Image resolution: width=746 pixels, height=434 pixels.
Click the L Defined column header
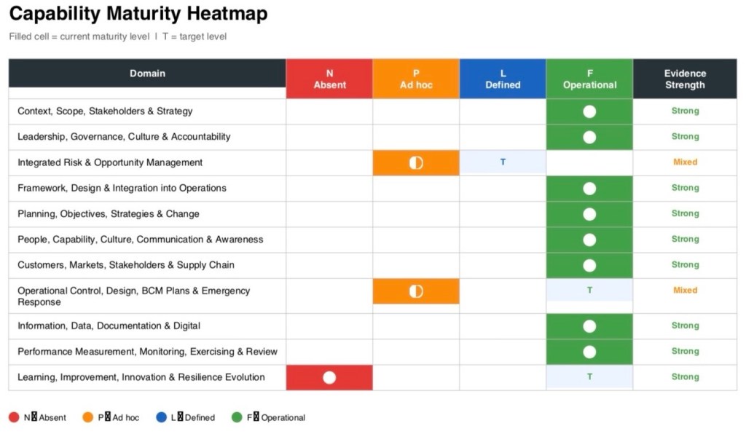click(503, 79)
